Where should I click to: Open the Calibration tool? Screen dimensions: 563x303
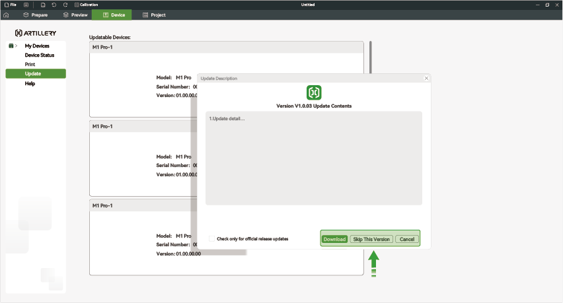pyautogui.click(x=86, y=5)
